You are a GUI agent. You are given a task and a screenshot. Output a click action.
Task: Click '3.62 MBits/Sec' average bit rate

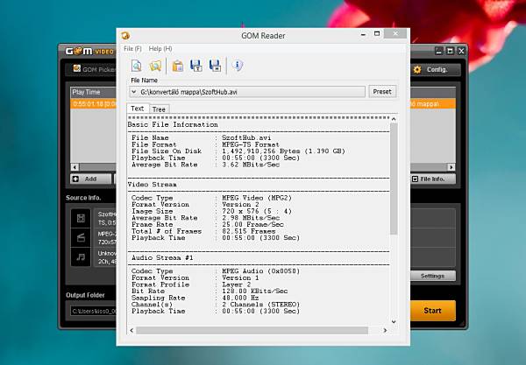click(x=251, y=165)
